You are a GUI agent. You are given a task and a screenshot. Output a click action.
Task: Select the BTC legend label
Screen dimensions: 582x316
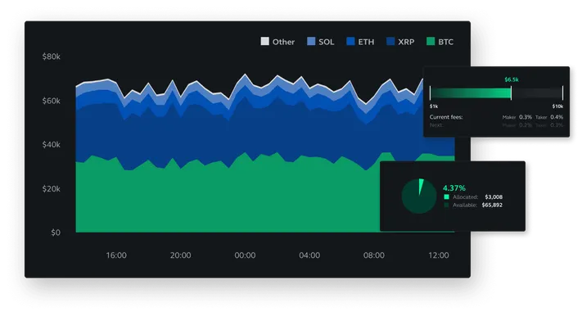pos(445,42)
